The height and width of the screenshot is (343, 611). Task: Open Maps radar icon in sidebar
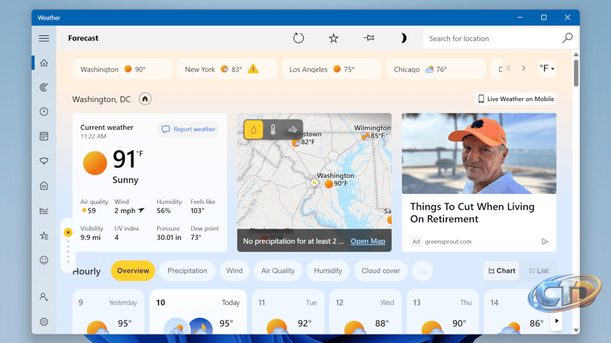click(44, 87)
